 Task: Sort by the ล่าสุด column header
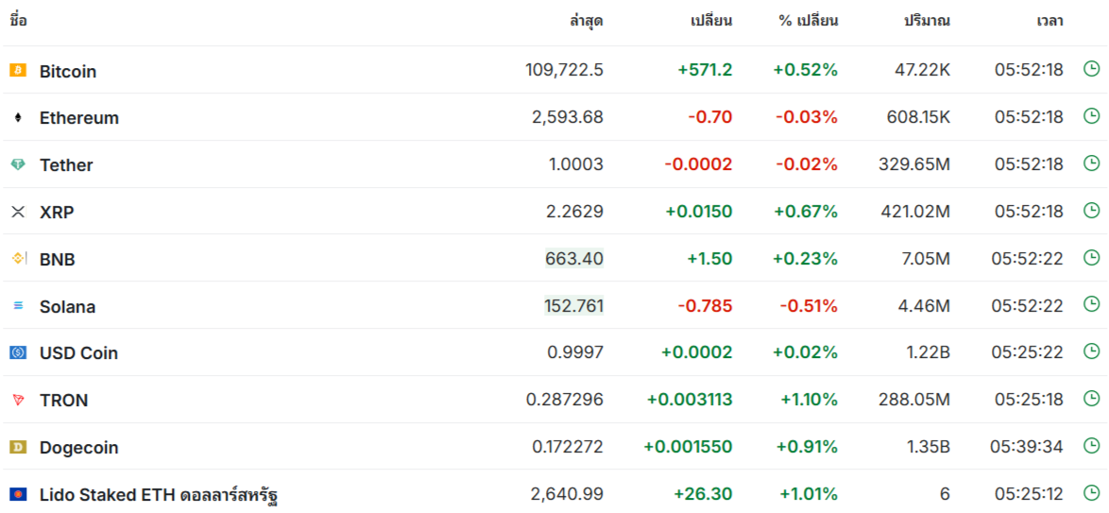coord(587,21)
